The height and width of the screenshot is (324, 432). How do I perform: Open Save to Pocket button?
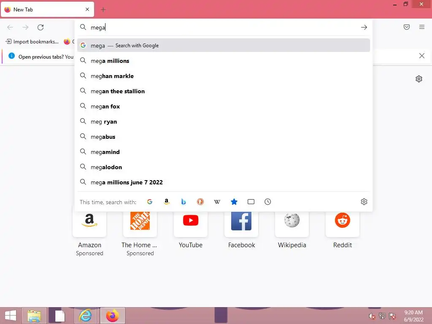pyautogui.click(x=407, y=27)
